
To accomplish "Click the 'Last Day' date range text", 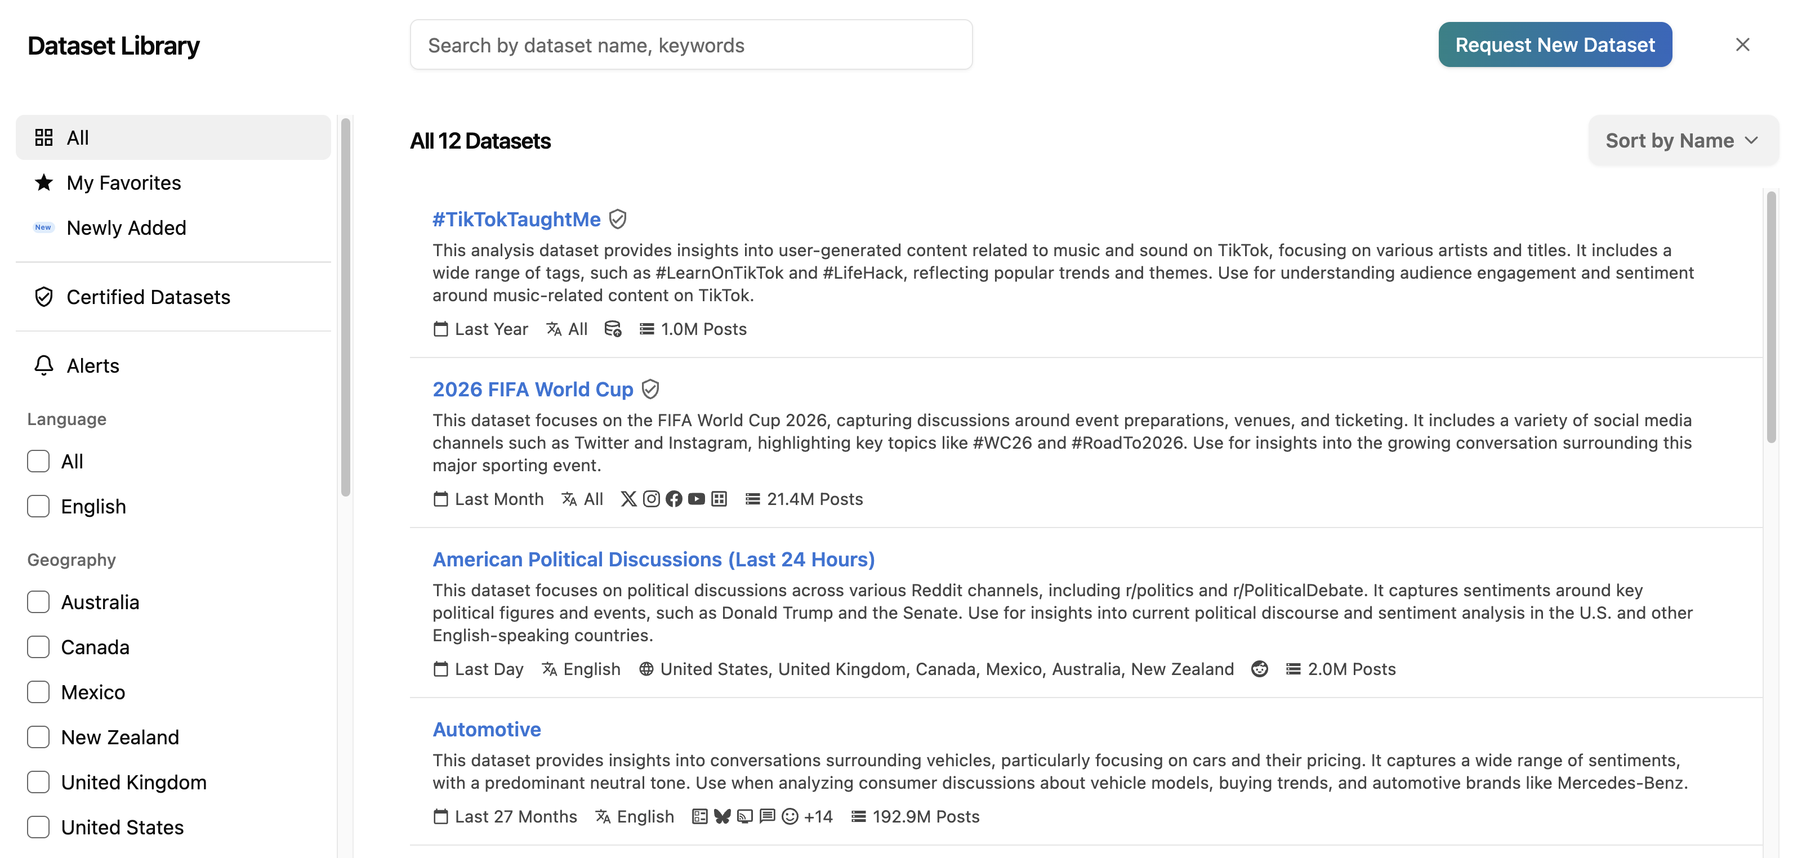I will [489, 669].
